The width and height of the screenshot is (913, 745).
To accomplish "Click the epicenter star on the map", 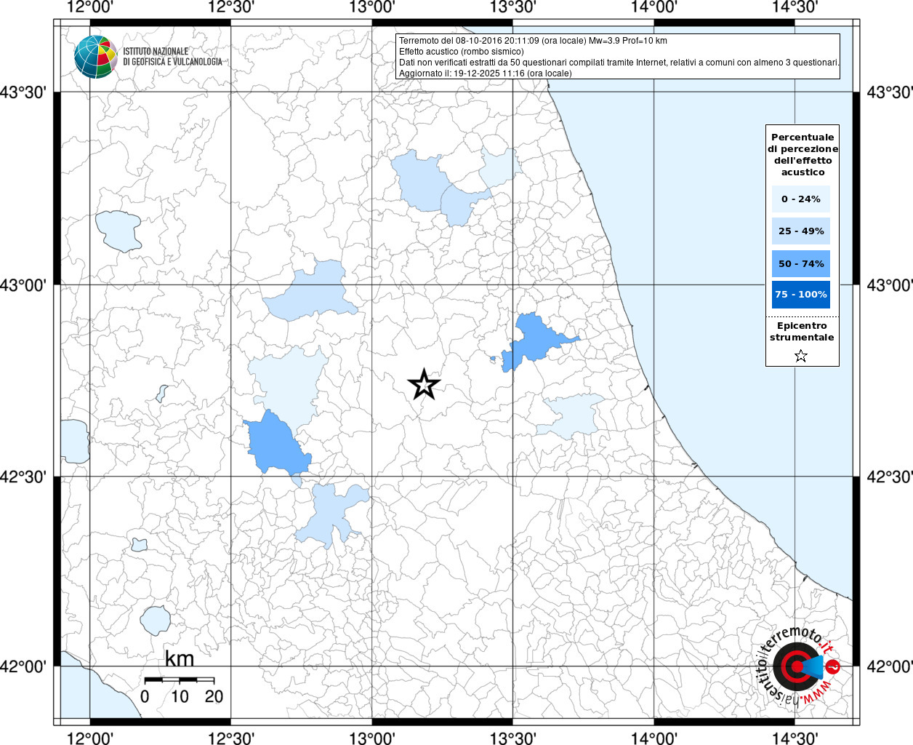I will coord(424,384).
